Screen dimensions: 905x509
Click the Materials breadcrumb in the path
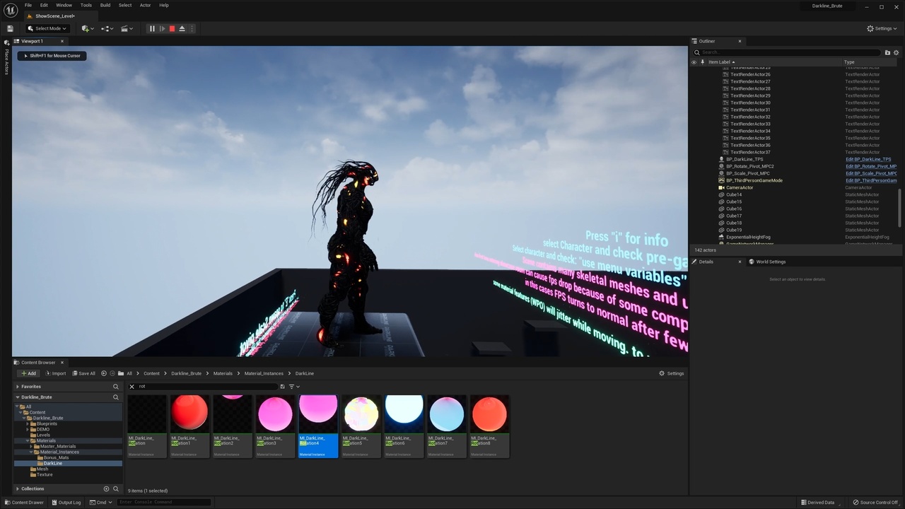(223, 373)
